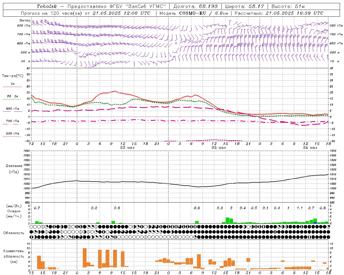
Task: Click the '0.8' three-hour precipitation value
Action: tap(323, 208)
